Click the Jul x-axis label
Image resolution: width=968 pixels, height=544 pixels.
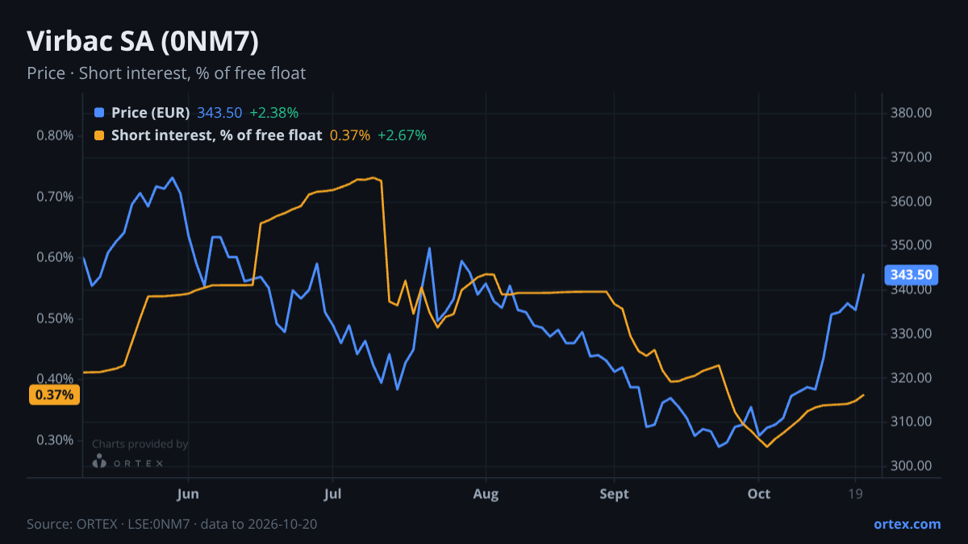[x=332, y=493]
